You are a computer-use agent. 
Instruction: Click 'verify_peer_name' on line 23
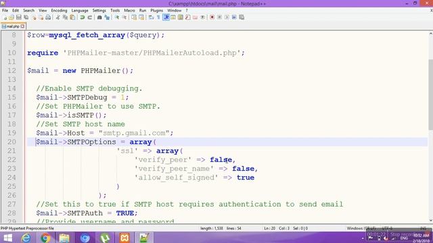pyautogui.click(x=174, y=169)
